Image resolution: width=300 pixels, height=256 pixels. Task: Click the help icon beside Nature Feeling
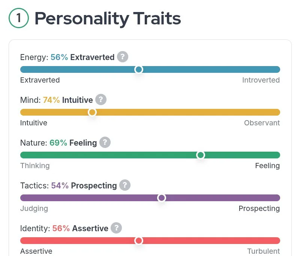[105, 143]
